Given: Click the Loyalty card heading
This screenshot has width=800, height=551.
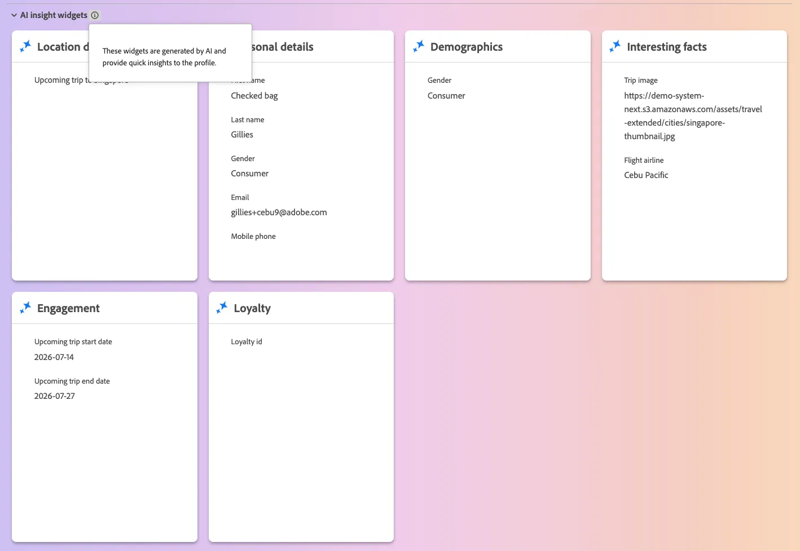Looking at the screenshot, I should click(252, 308).
